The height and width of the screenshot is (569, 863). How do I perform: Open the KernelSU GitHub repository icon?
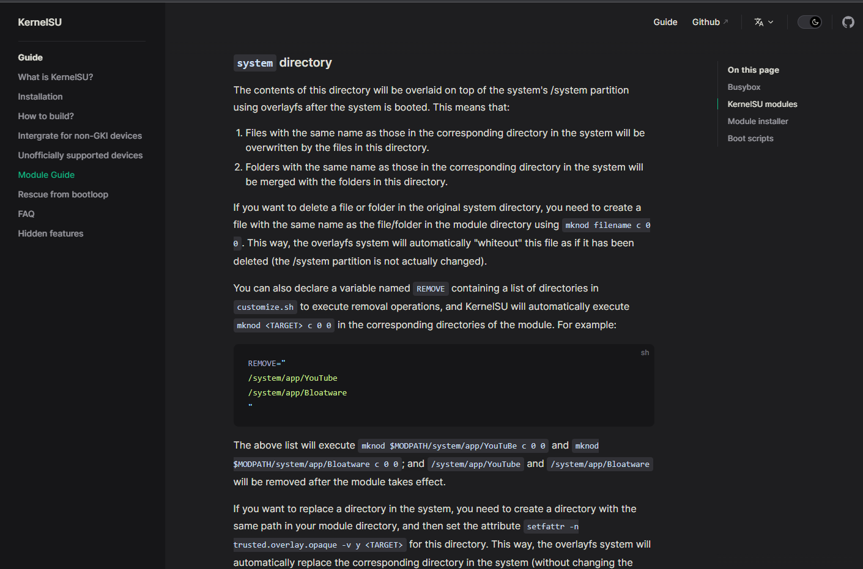coord(848,22)
